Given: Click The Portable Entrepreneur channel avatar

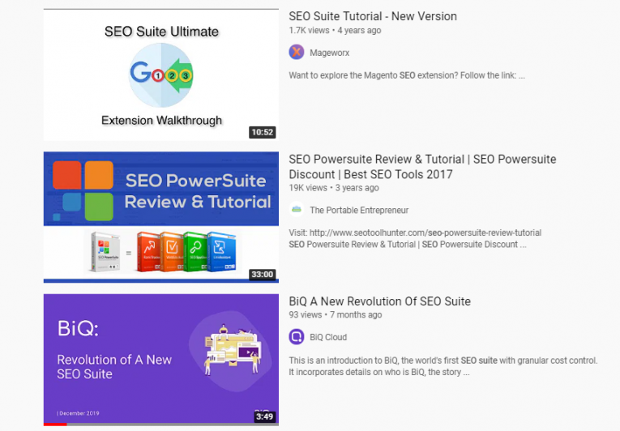Looking at the screenshot, I should tap(297, 210).
